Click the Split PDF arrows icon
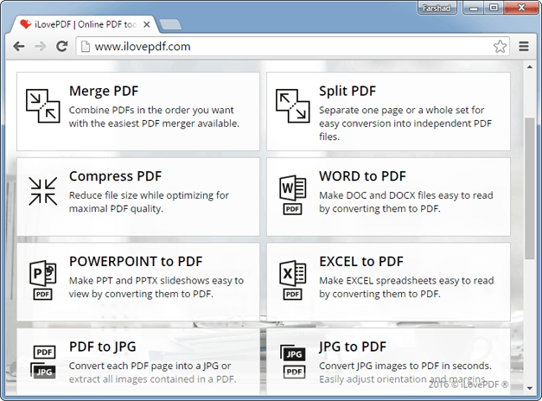The height and width of the screenshot is (401, 542). [293, 105]
